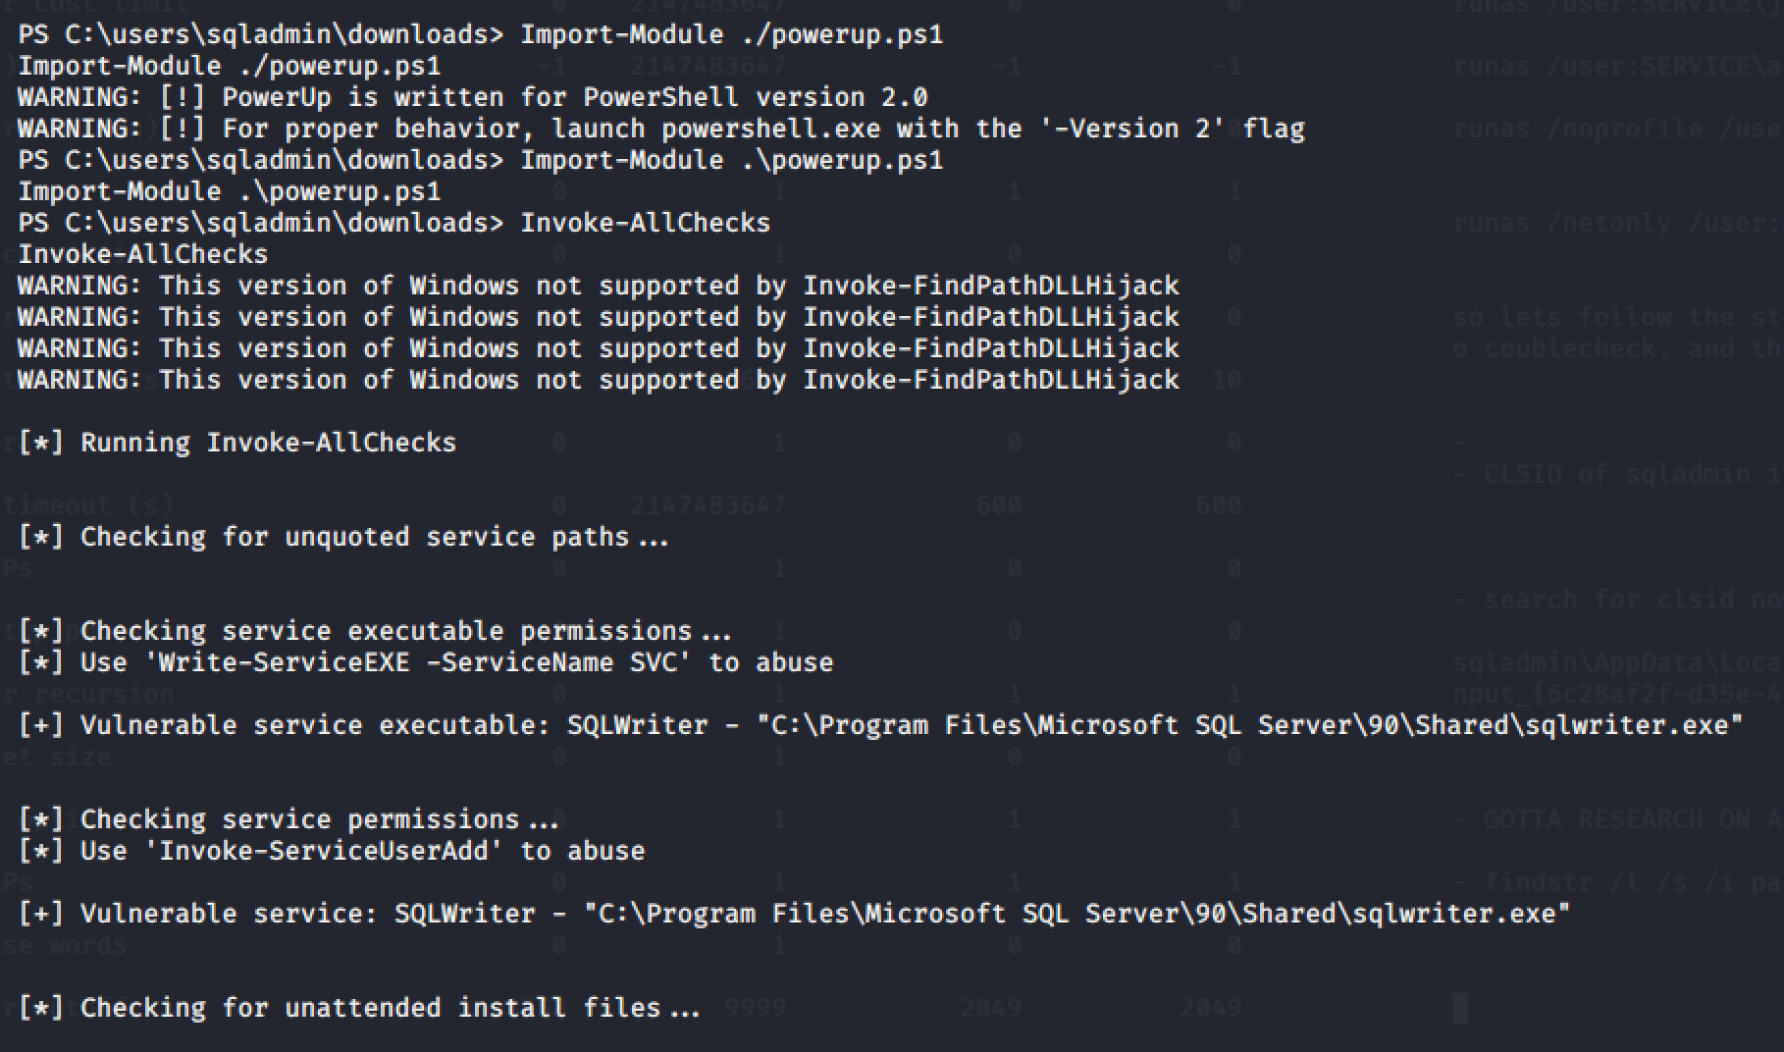Click the Import-Module .\powerup.ps1 backslash command
Viewport: 1784px width, 1052px height.
pyautogui.click(x=731, y=160)
